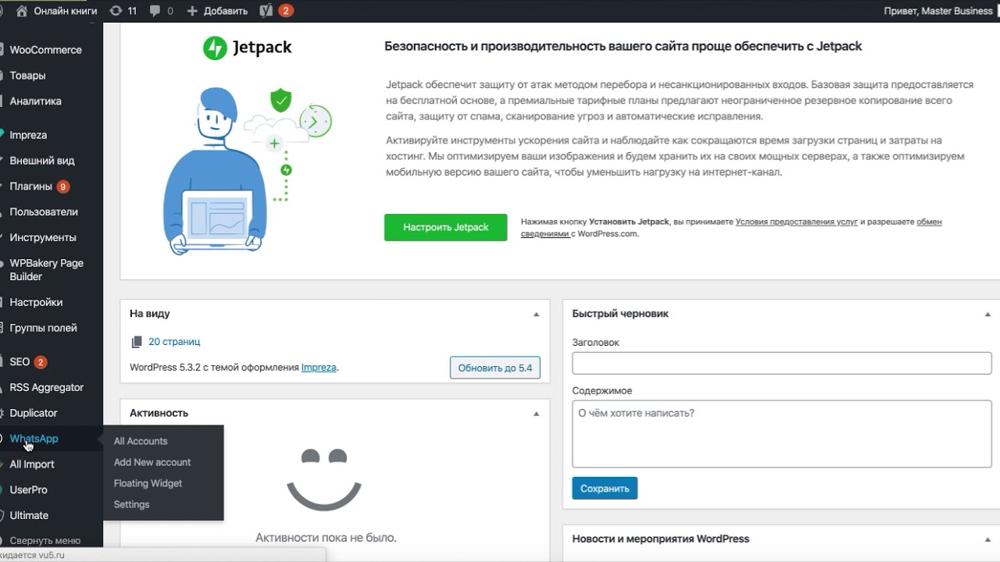Open the 20 страниц link
The height and width of the screenshot is (562, 1000).
pos(174,342)
